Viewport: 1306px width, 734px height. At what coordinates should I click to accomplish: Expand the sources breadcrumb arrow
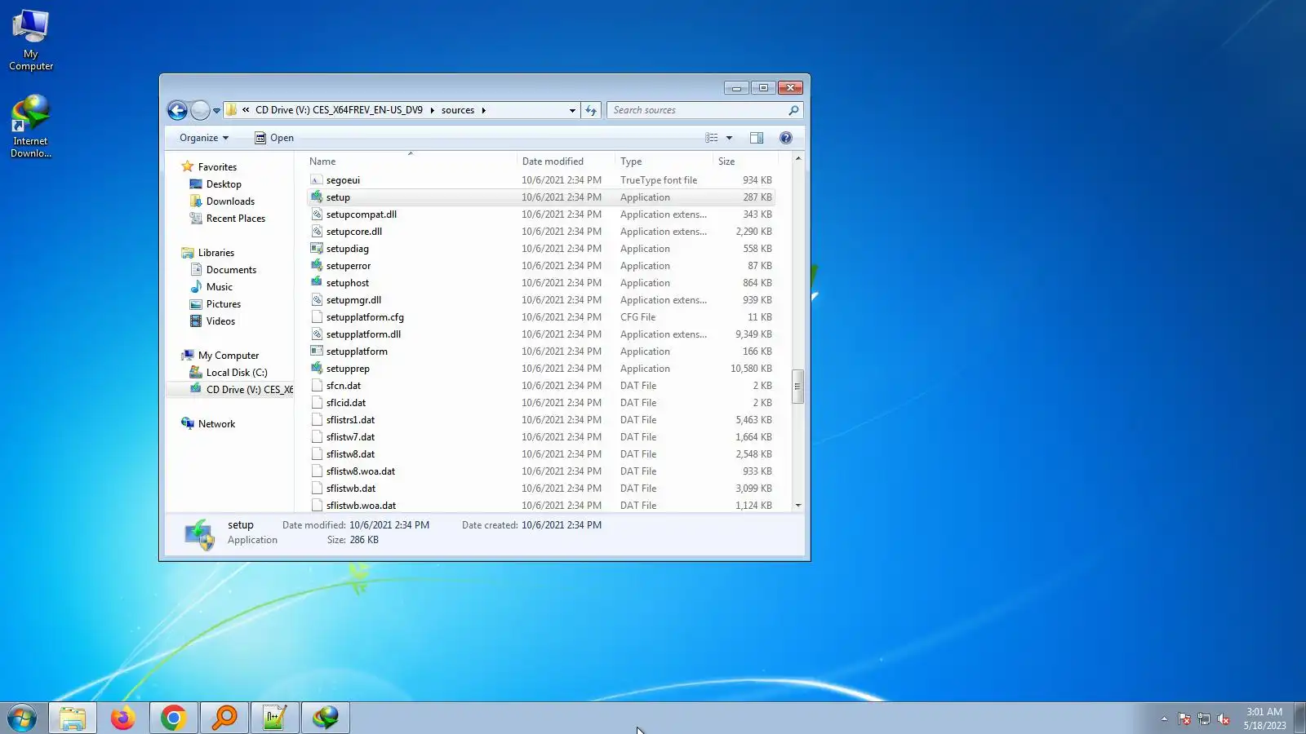coord(483,110)
